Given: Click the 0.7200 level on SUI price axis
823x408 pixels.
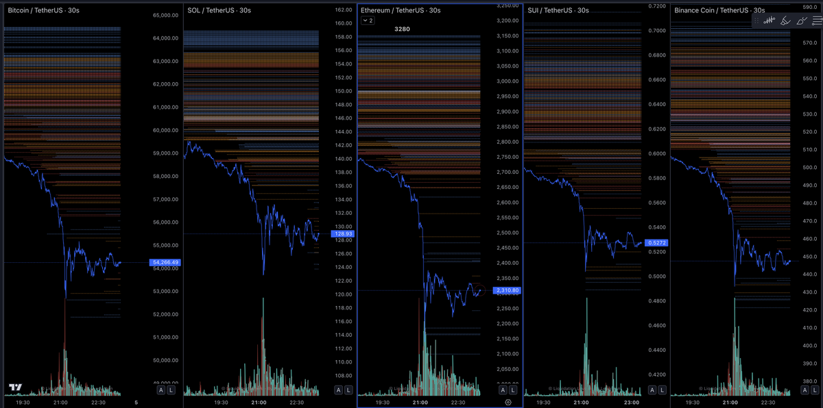Looking at the screenshot, I should (x=657, y=5).
